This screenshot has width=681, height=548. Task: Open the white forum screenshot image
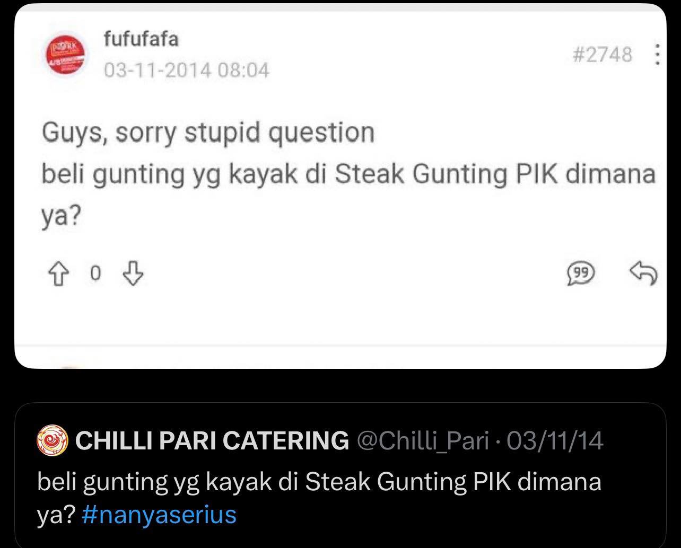(x=340, y=185)
